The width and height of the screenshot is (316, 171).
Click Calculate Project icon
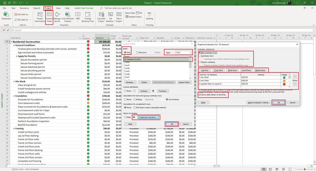101,17
